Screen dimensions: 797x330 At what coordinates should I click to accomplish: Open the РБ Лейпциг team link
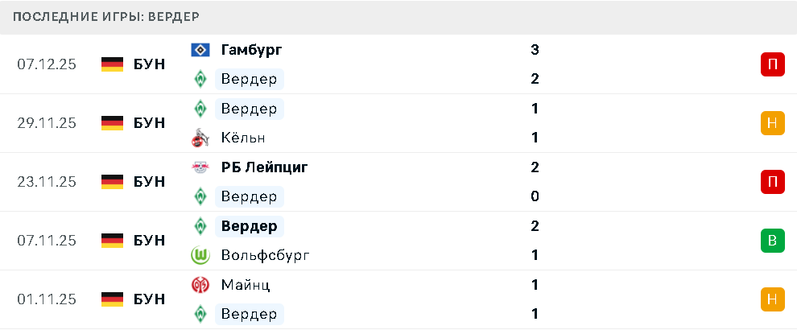(264, 167)
